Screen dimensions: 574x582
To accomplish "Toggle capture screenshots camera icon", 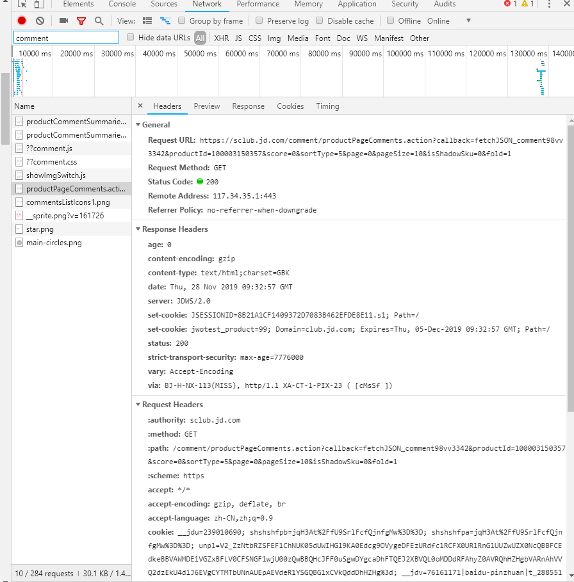I will pyautogui.click(x=64, y=20).
